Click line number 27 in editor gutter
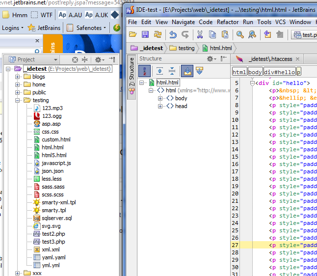 (235, 245)
